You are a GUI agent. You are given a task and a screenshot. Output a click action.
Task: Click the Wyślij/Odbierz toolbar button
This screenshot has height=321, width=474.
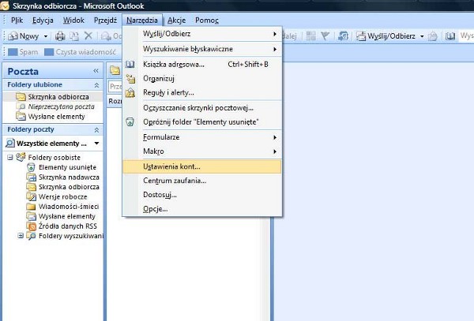[386, 36]
